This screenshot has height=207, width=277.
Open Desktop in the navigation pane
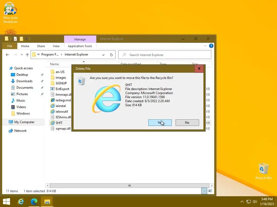click(x=22, y=75)
